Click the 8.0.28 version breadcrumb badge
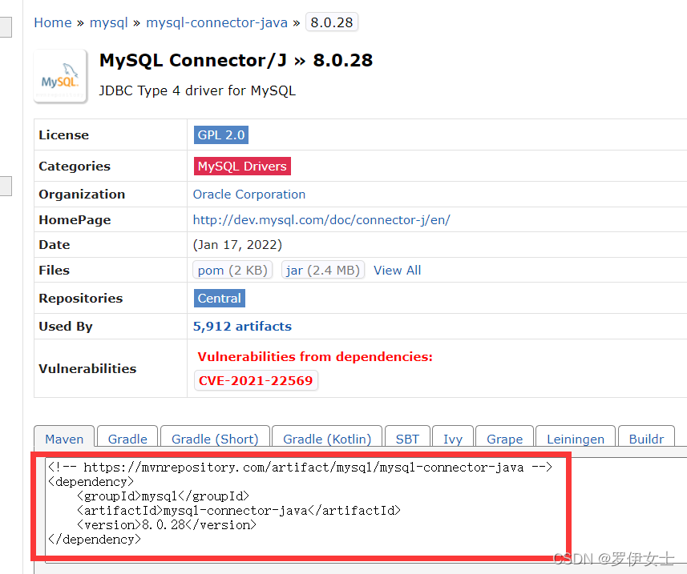Viewport: 687px width, 574px height. pyautogui.click(x=332, y=22)
